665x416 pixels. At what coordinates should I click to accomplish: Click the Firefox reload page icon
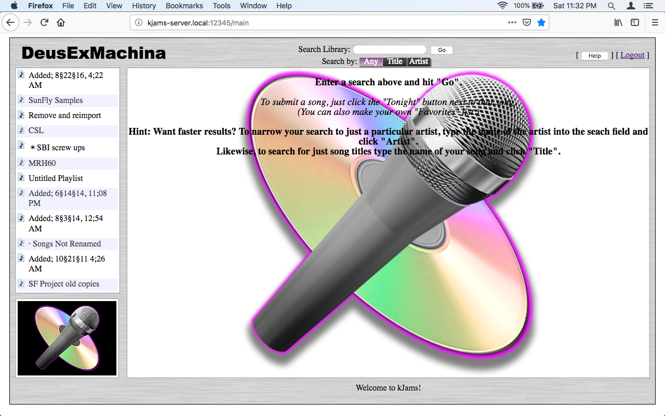coord(44,22)
